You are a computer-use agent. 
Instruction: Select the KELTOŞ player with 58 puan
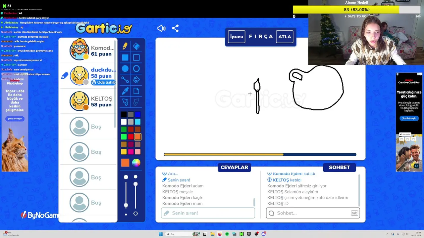(88, 101)
